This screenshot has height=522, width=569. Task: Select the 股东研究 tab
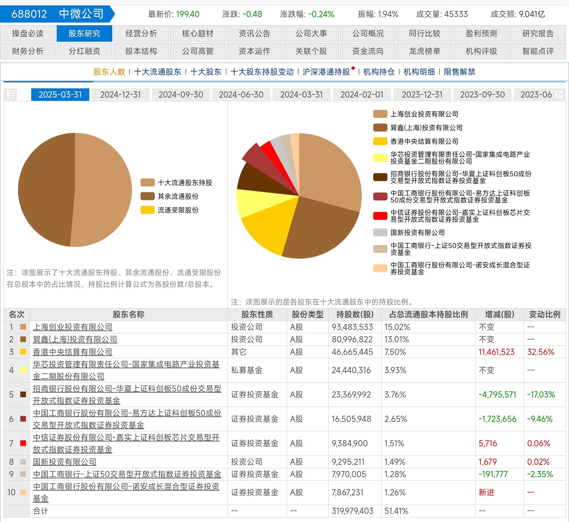84,34
